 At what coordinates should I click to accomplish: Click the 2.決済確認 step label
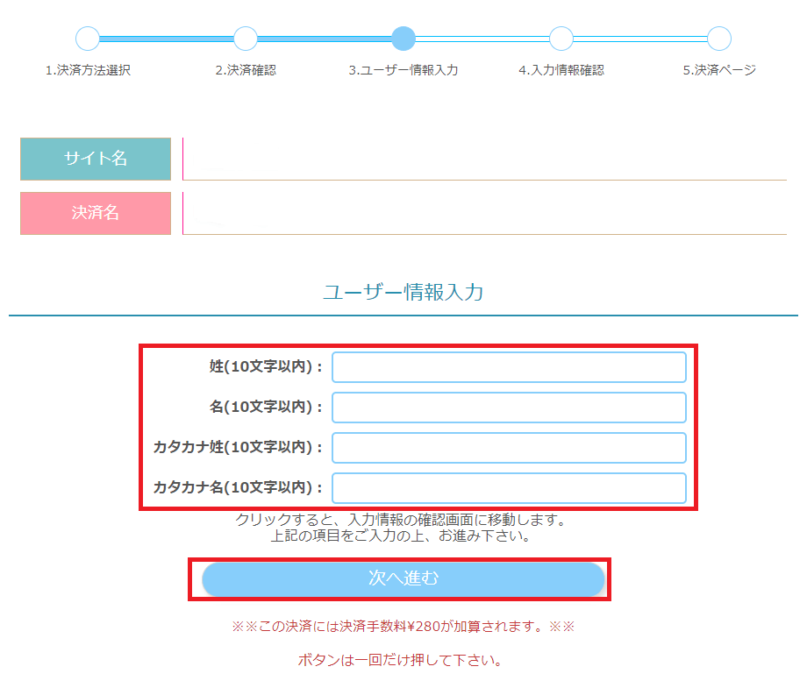(246, 70)
